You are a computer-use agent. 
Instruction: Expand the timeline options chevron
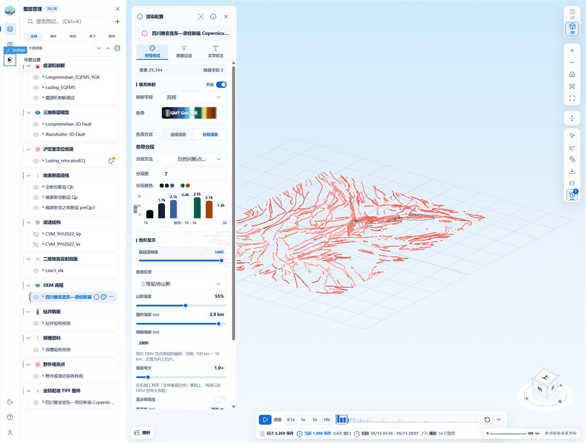point(499,419)
